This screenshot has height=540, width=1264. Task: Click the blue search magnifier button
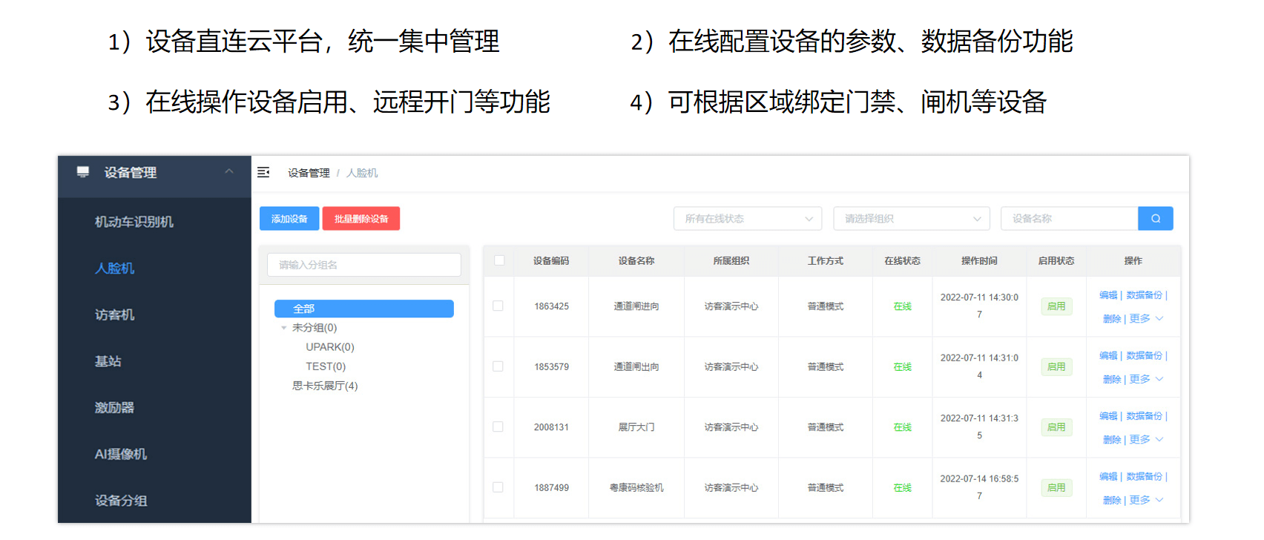click(x=1155, y=219)
